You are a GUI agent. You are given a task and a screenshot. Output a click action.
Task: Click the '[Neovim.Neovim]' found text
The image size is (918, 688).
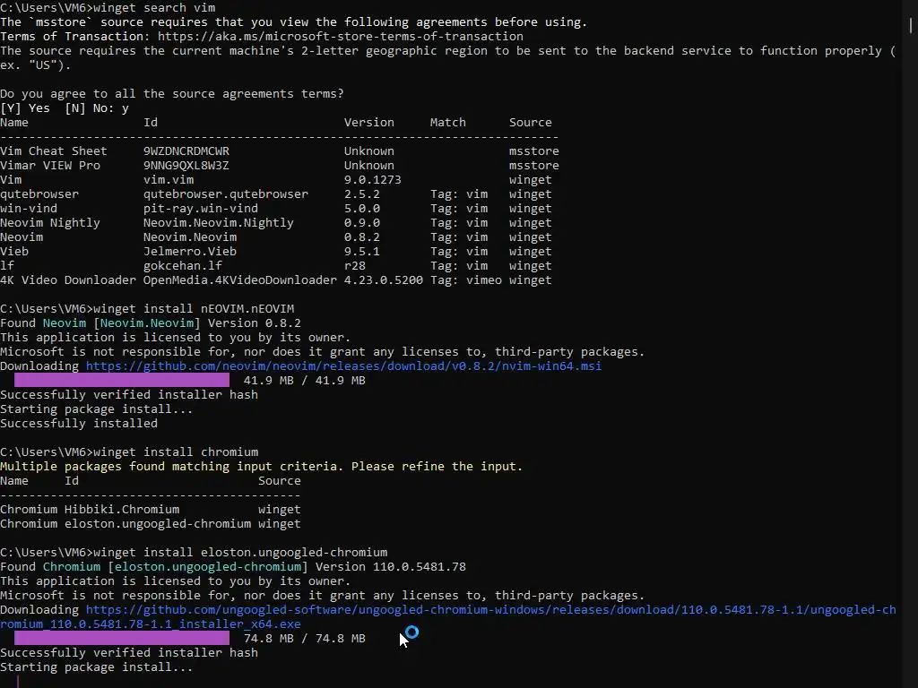click(147, 322)
